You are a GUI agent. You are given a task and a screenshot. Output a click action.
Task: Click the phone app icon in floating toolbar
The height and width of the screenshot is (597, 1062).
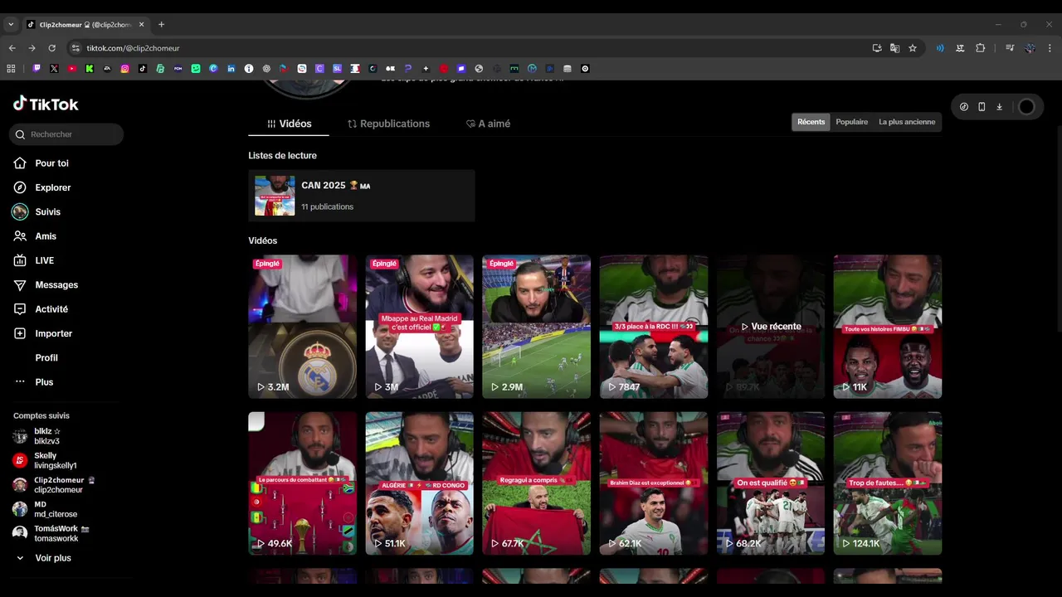[x=982, y=106]
